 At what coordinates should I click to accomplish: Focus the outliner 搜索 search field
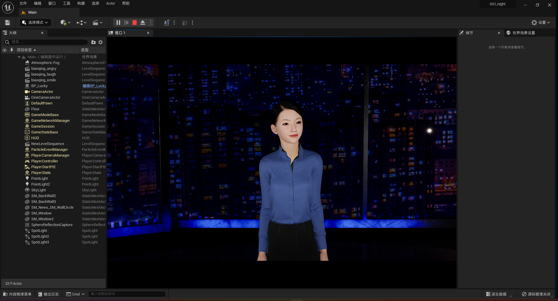pyautogui.click(x=46, y=42)
